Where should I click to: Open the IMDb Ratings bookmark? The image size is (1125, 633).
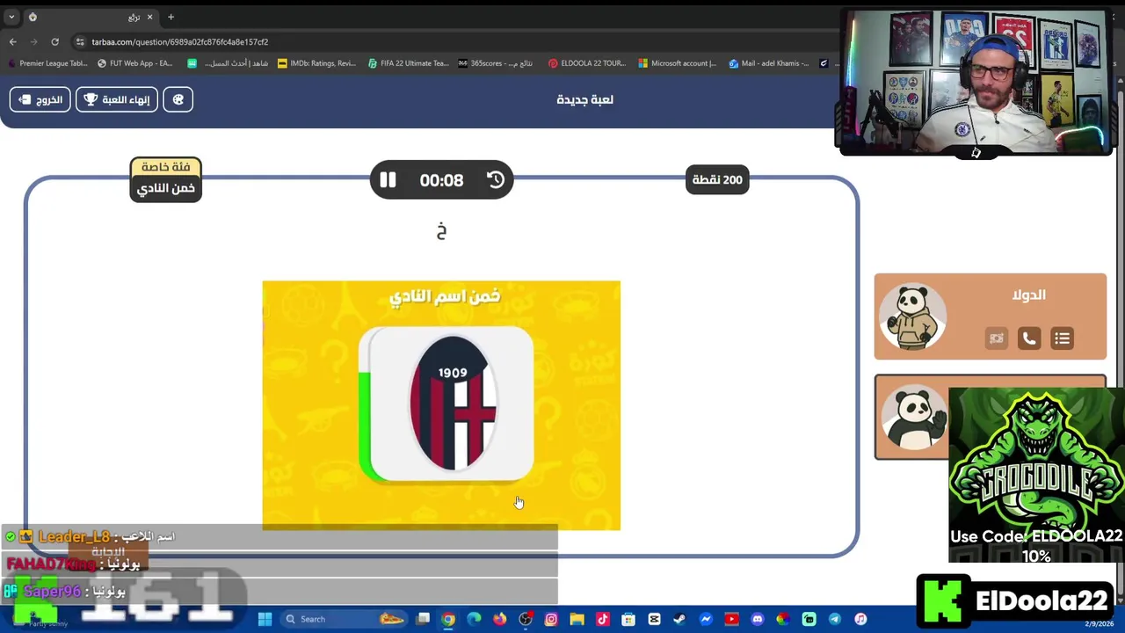pos(317,63)
